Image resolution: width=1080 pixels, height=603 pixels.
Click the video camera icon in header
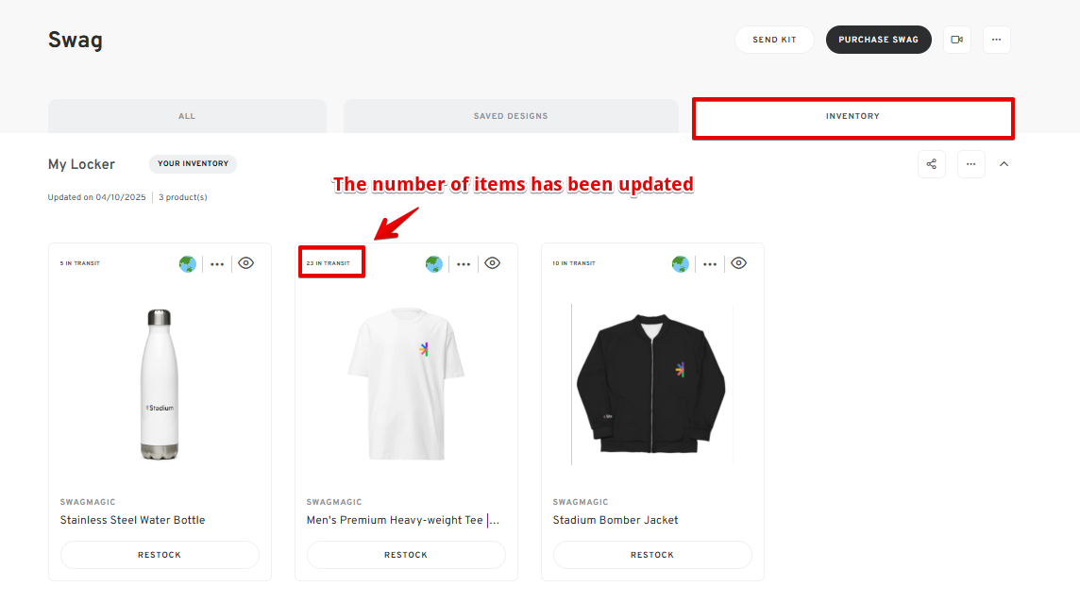[x=956, y=40]
